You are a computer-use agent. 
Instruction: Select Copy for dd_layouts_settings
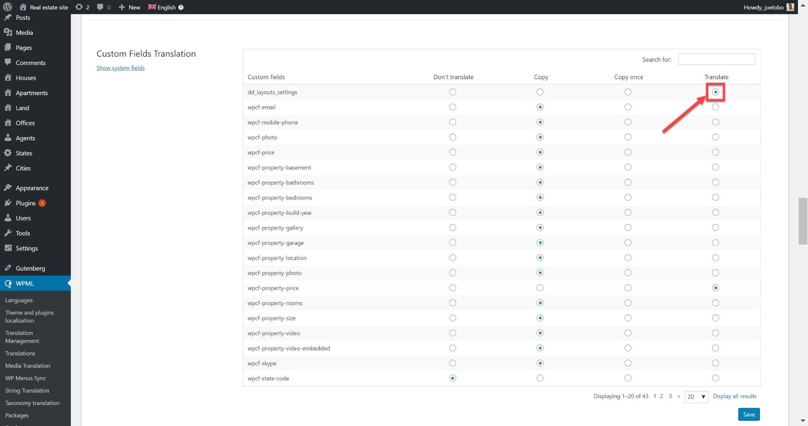[x=540, y=92]
